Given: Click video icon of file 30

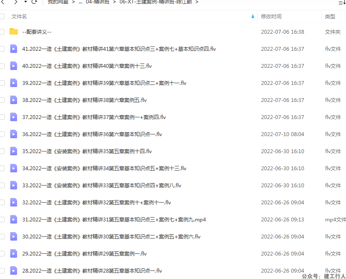Looking at the screenshot, I should pyautogui.click(x=14, y=237).
